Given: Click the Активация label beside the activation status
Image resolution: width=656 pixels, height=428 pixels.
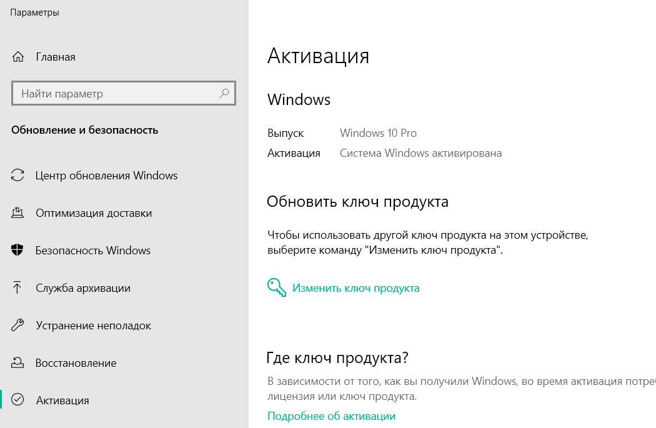Looking at the screenshot, I should [294, 153].
